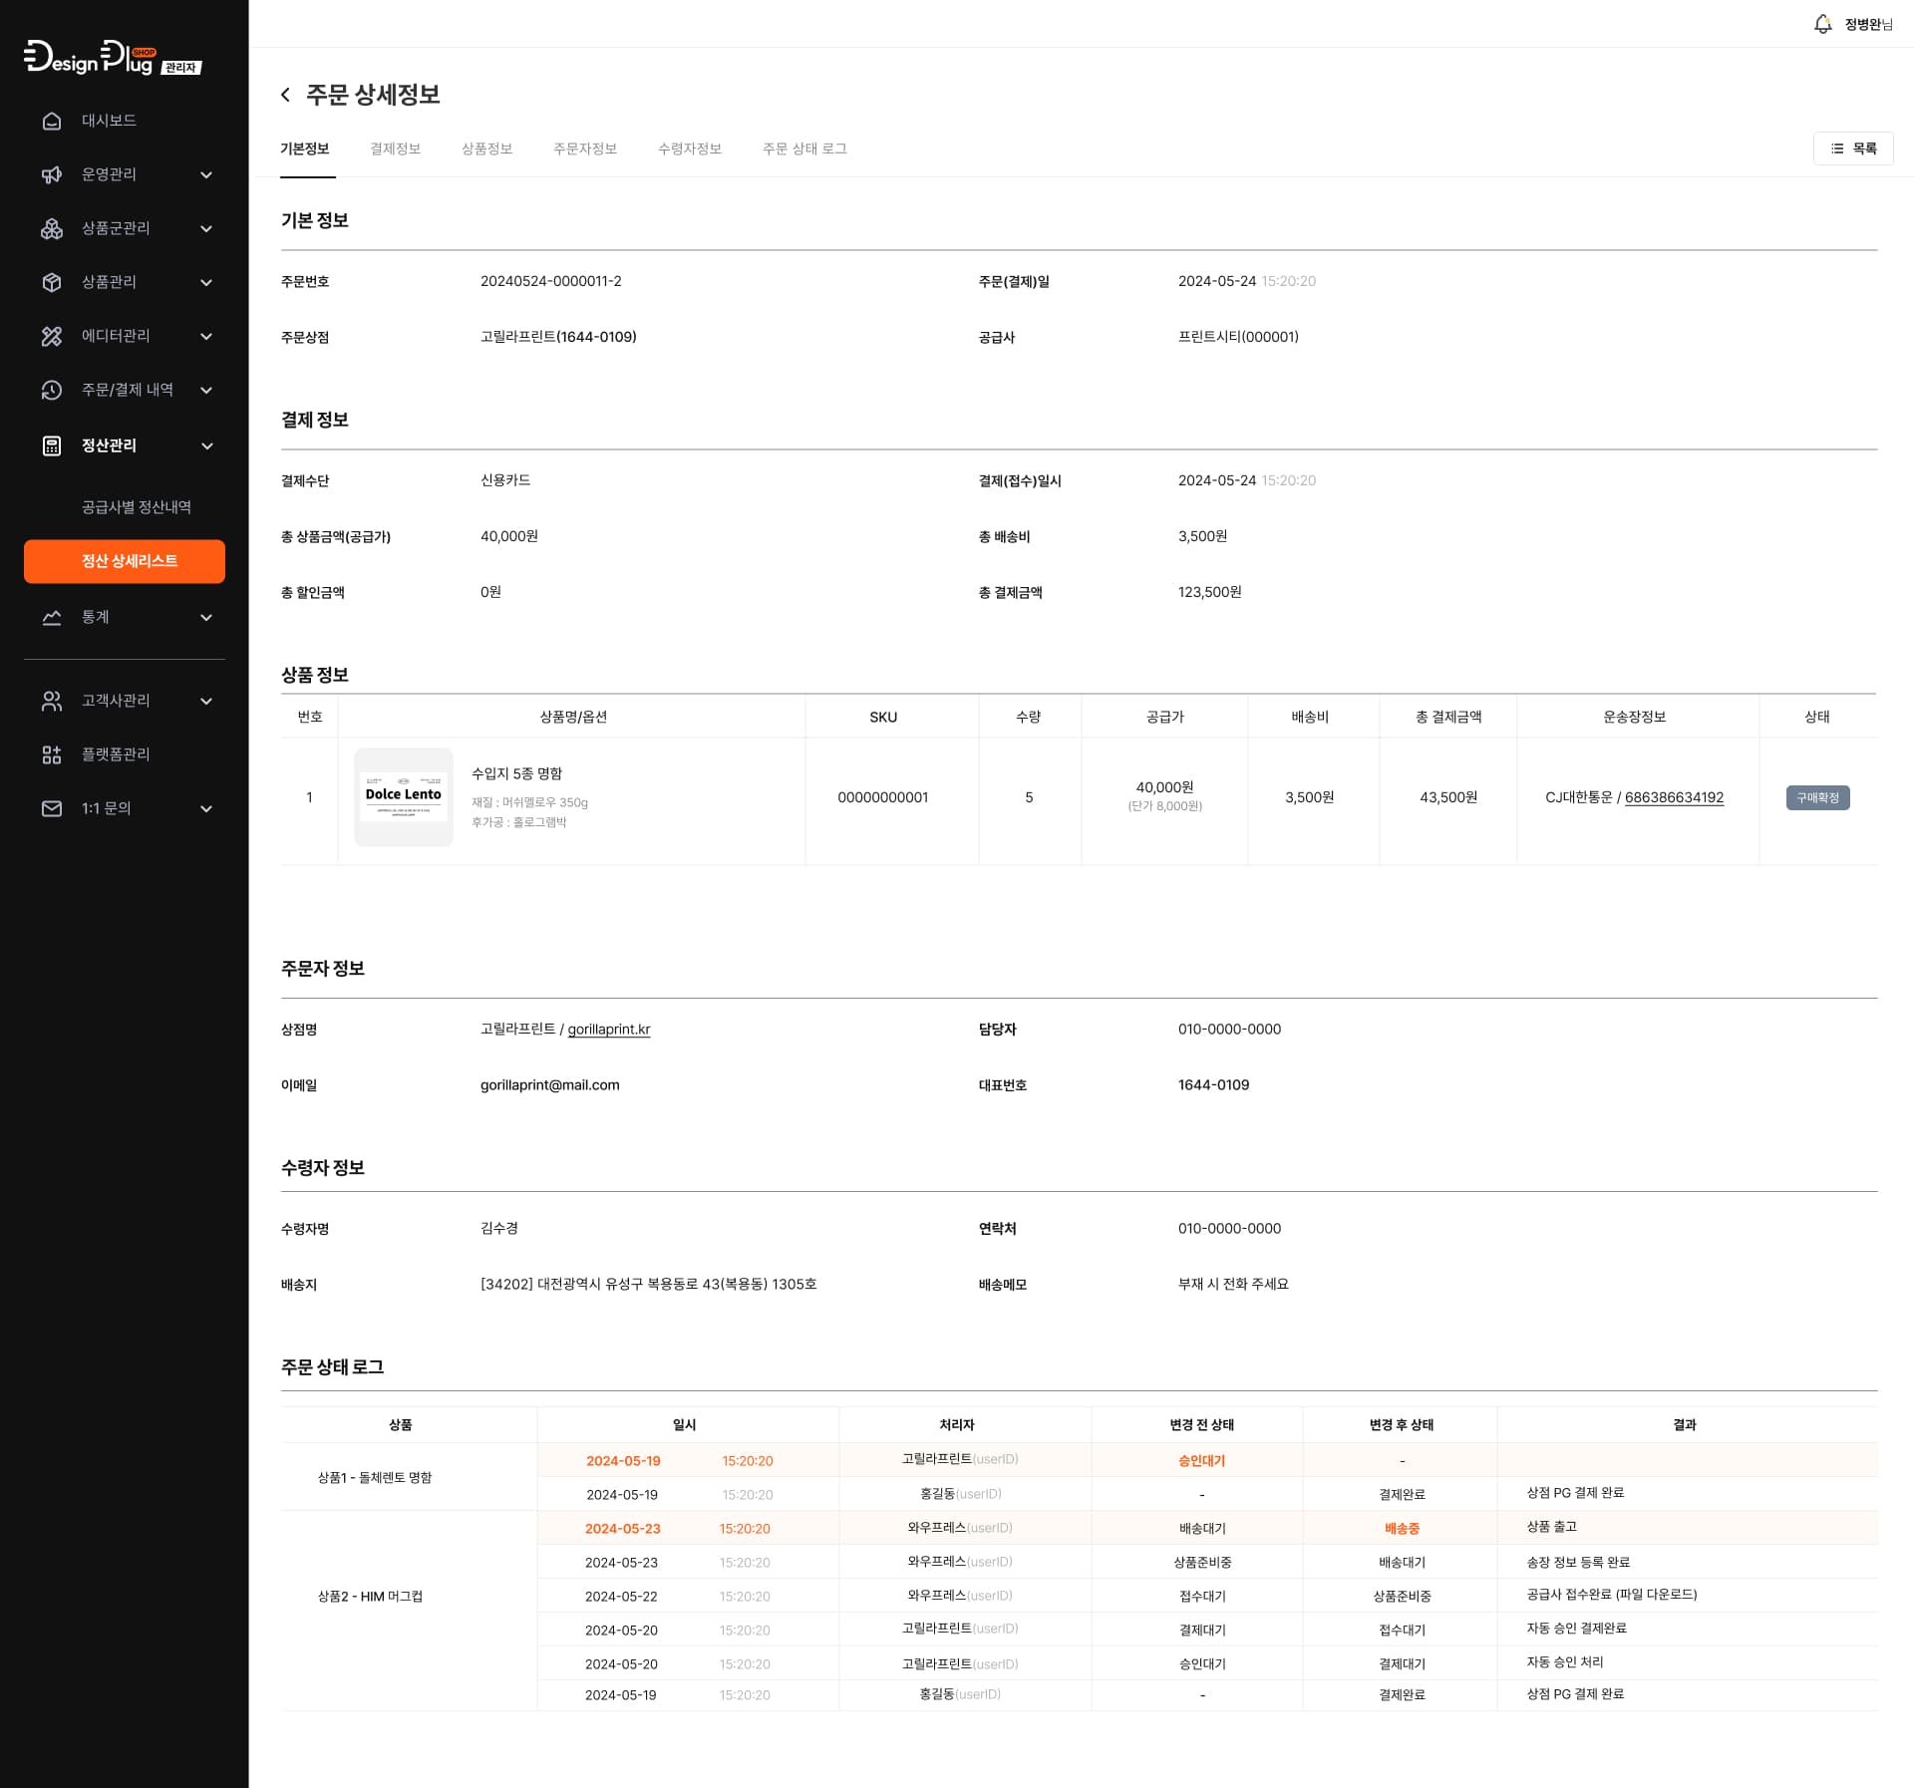Click the 에디터관리 tools icon
Viewport: 1914px width, 1788px height.
click(x=52, y=337)
